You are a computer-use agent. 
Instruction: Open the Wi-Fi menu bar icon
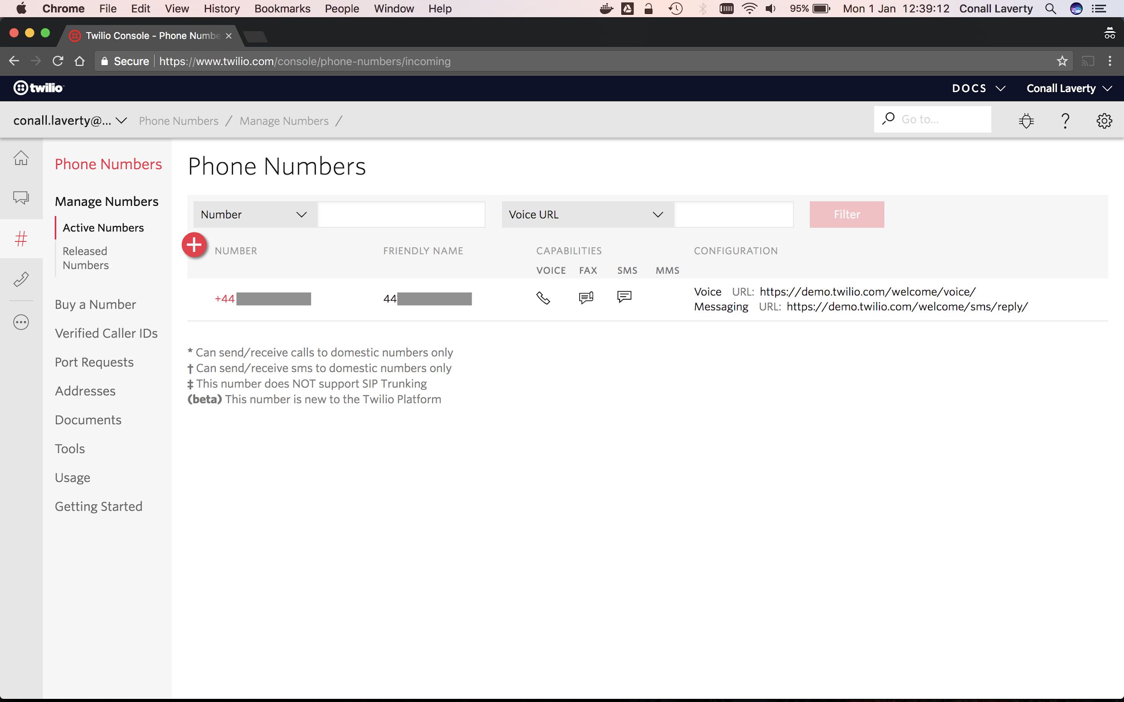[749, 9]
